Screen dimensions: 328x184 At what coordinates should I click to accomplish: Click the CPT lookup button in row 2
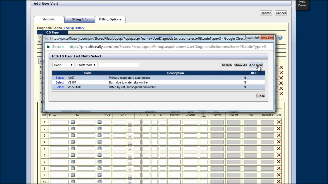point(130,129)
